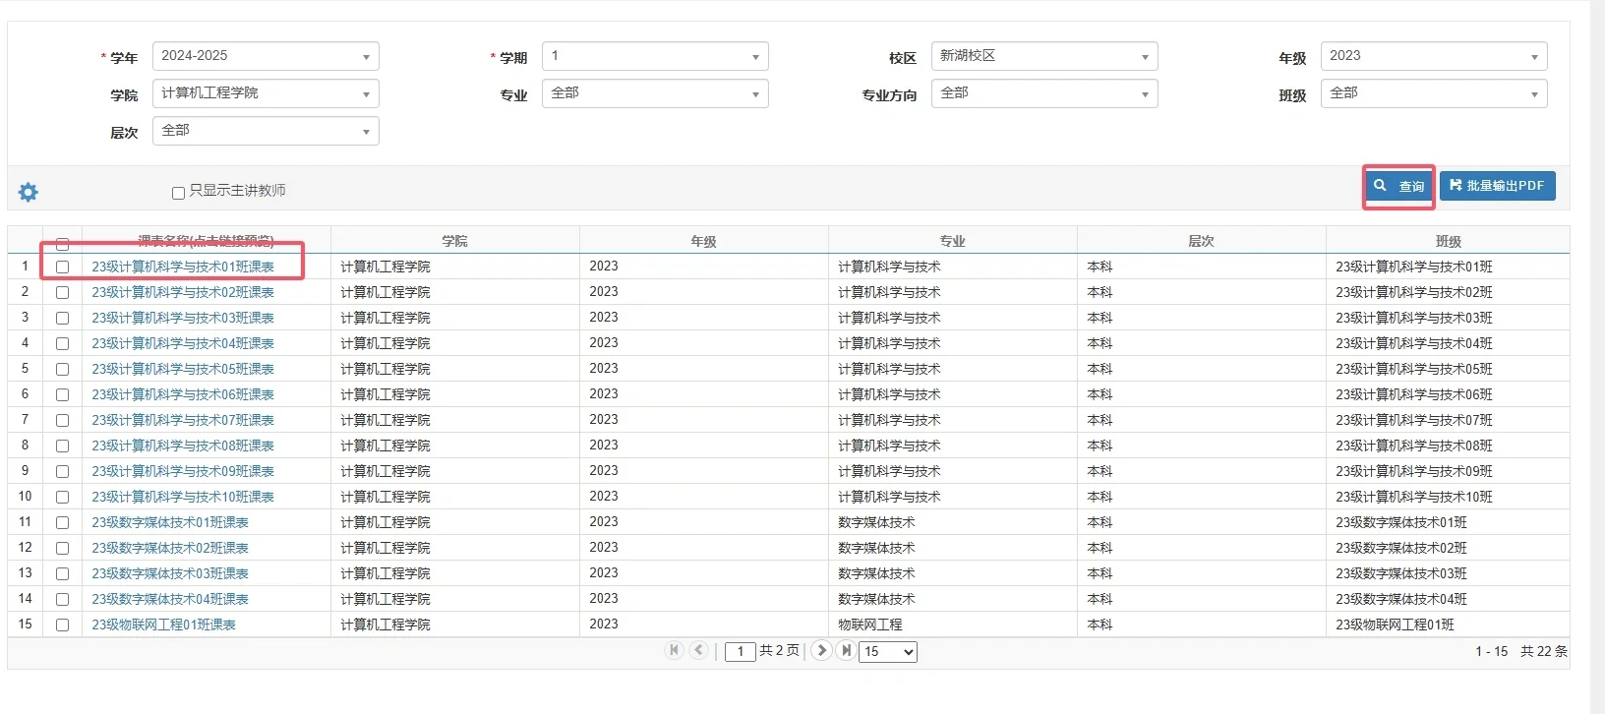
Task: Click the 年级 column header
Action: tap(703, 241)
